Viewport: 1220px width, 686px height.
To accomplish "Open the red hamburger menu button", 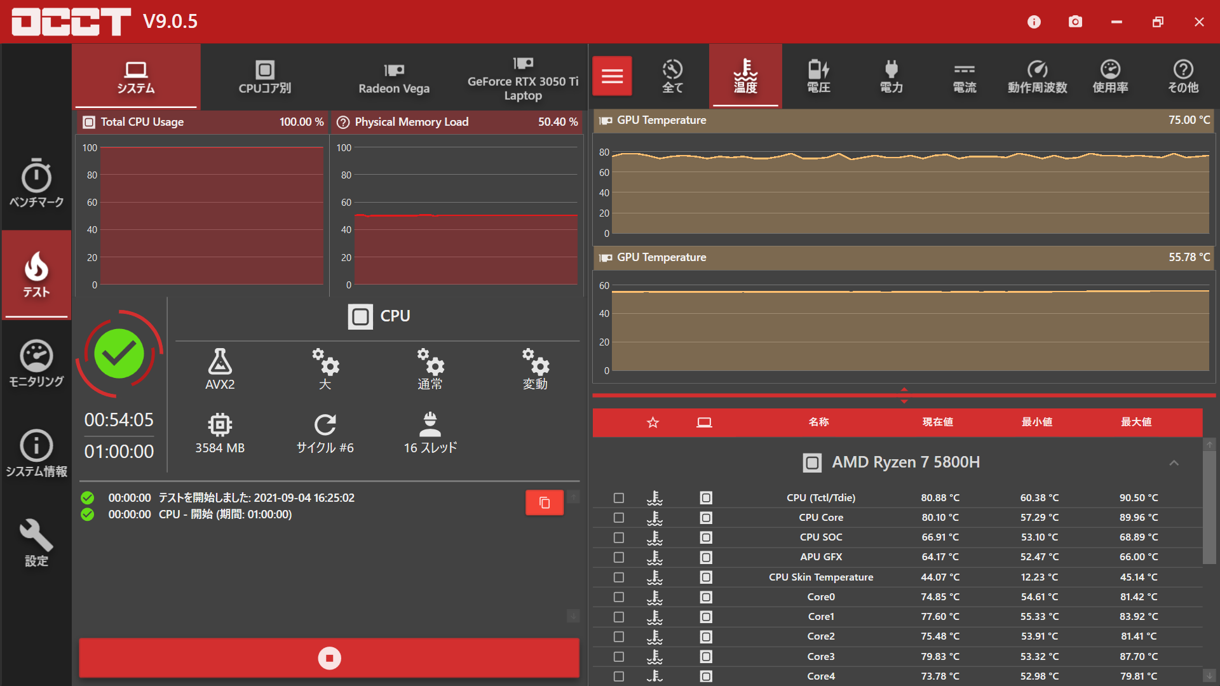I will [x=612, y=76].
